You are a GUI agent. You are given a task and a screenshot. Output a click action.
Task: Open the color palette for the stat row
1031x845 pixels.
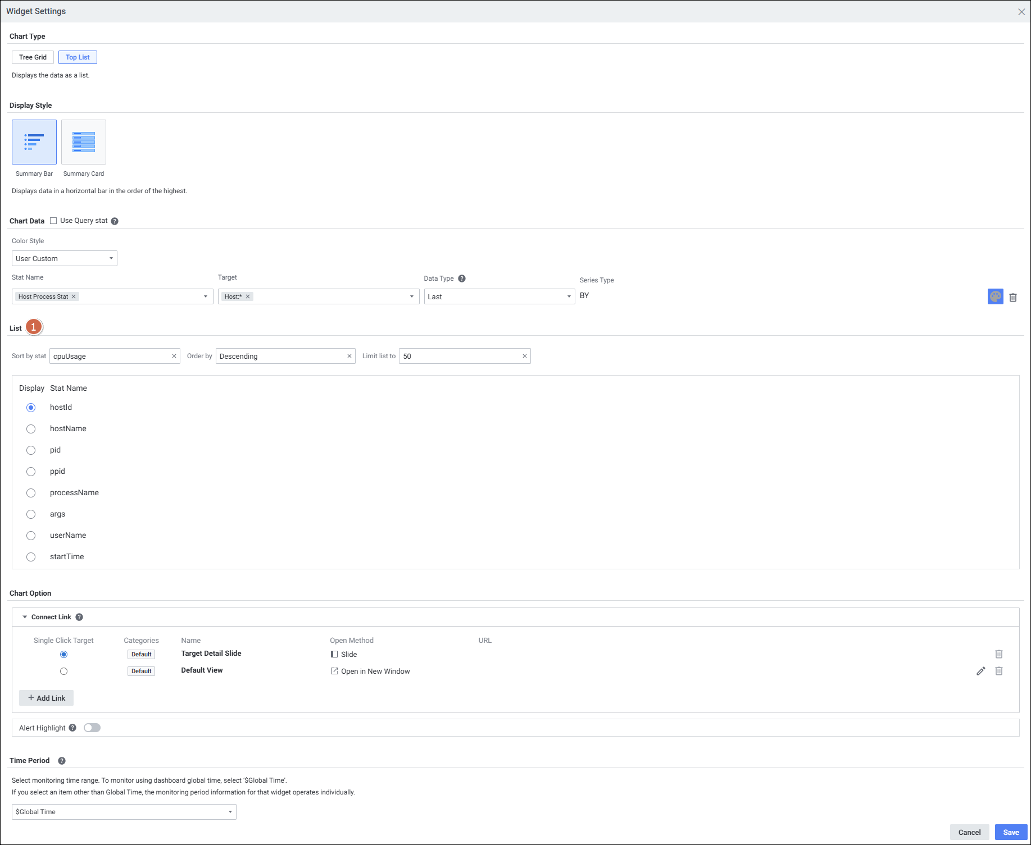coord(995,296)
